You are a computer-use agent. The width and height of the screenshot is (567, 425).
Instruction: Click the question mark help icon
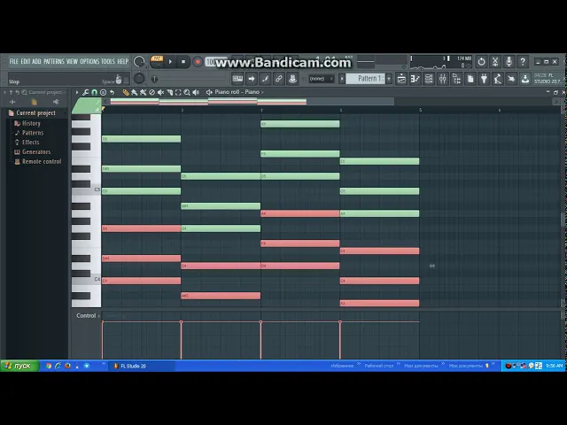pyautogui.click(x=523, y=62)
